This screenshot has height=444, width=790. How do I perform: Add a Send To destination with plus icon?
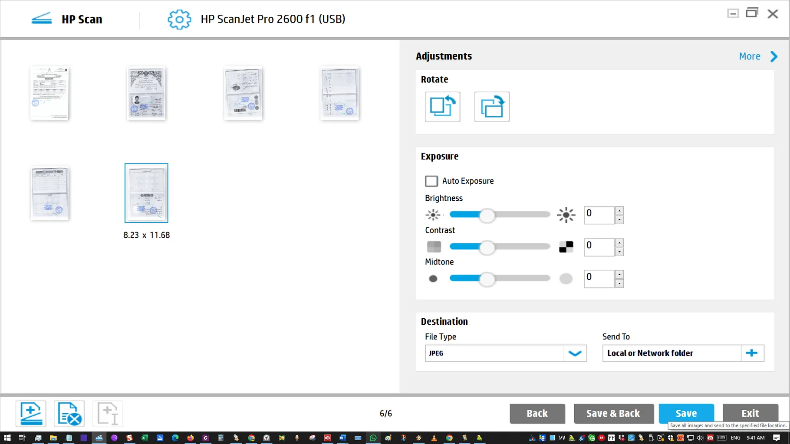tap(752, 353)
